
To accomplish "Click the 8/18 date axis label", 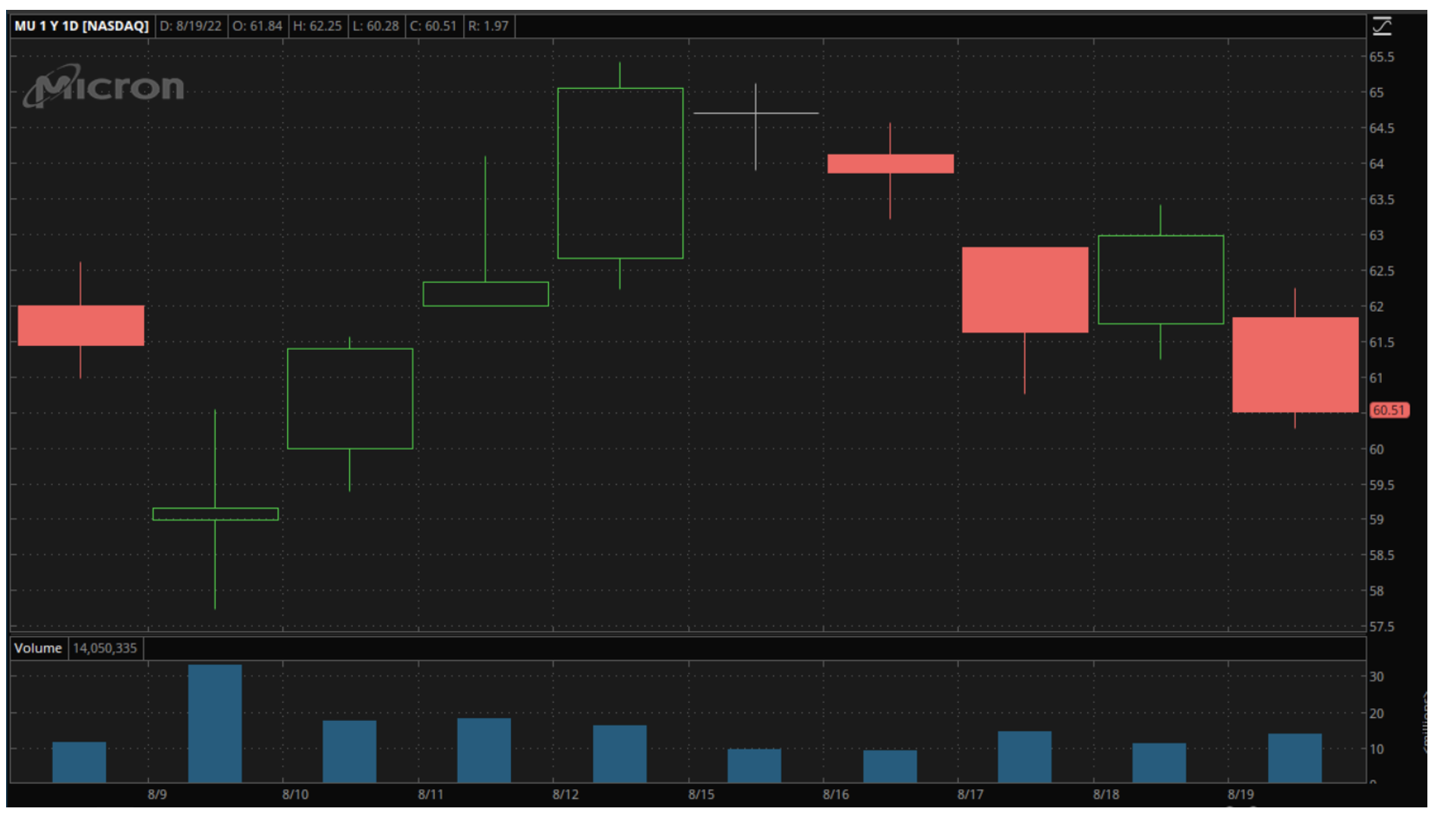I will pos(1106,794).
